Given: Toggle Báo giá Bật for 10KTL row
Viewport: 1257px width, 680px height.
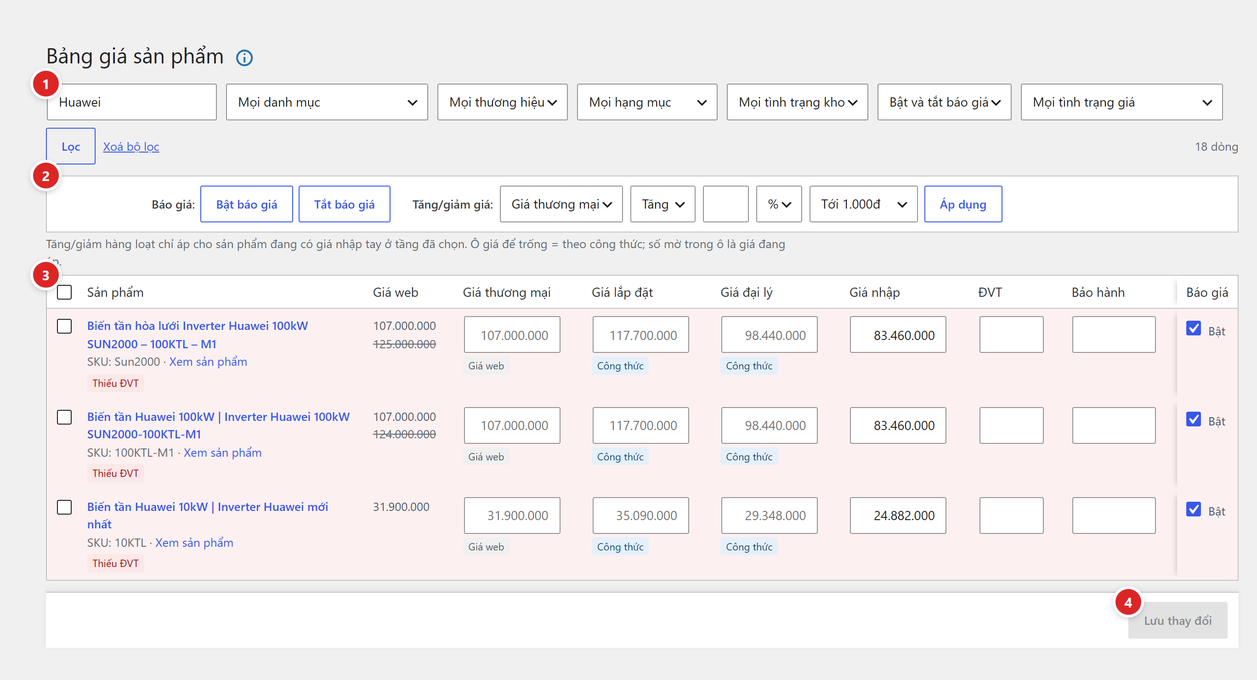Looking at the screenshot, I should pyautogui.click(x=1194, y=509).
